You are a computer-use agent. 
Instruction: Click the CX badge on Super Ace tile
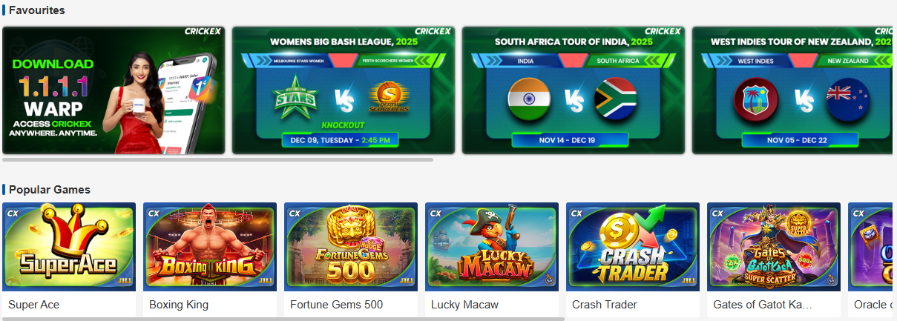point(13,213)
